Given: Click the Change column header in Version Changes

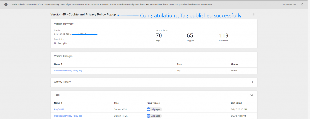Looking at the screenshot, I should click(x=235, y=64).
